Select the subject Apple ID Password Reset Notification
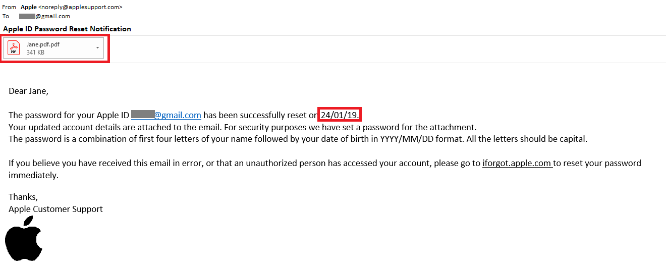Image resolution: width=666 pixels, height=265 pixels. pyautogui.click(x=67, y=29)
